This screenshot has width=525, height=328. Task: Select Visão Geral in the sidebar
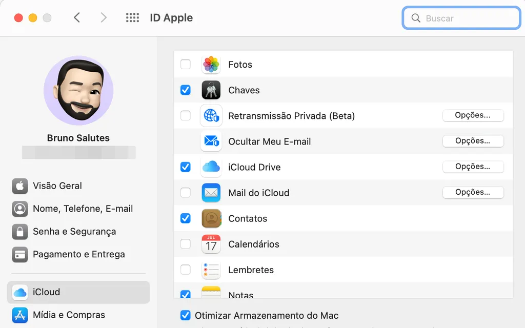78,186
